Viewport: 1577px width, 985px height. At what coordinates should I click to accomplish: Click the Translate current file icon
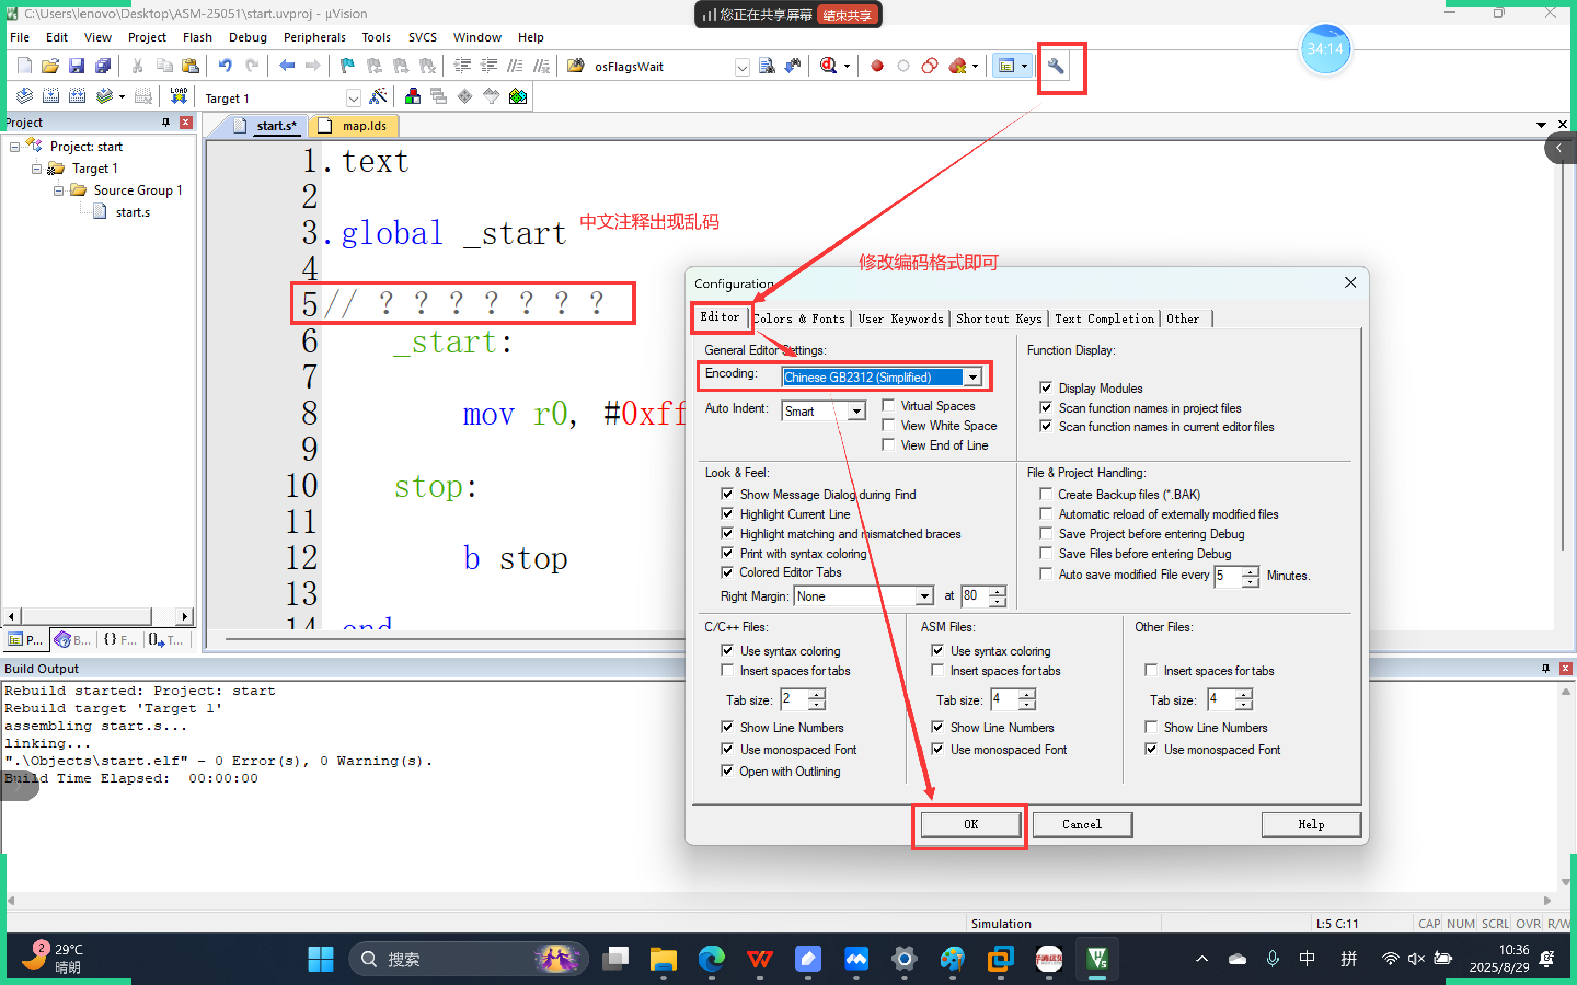coord(24,97)
